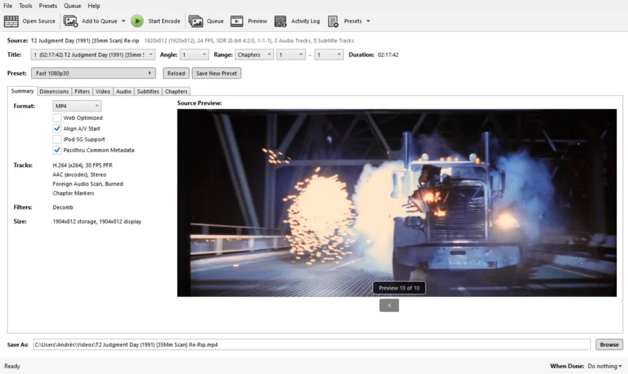Click the Start Encode label
The width and height of the screenshot is (628, 374).
(x=164, y=21)
